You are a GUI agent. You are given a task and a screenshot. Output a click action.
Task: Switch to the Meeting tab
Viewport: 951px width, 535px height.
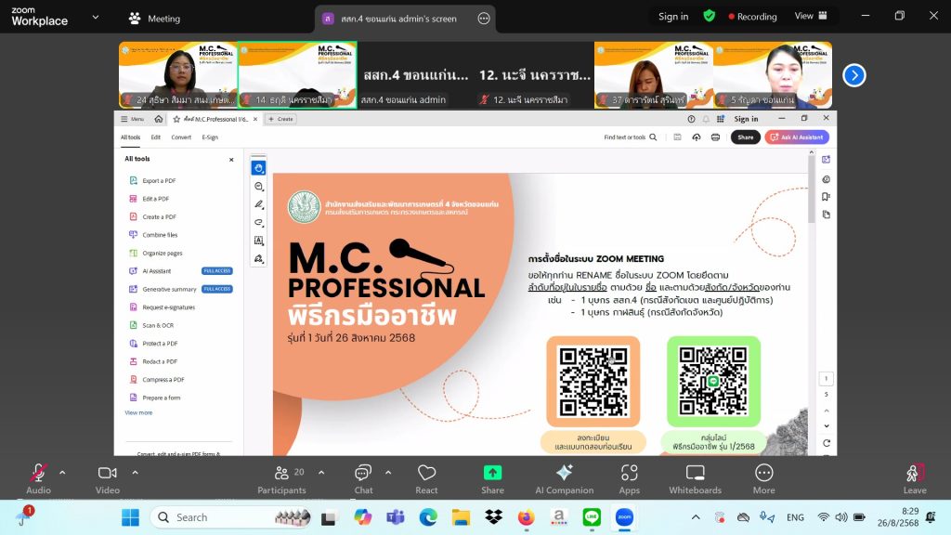coord(154,19)
